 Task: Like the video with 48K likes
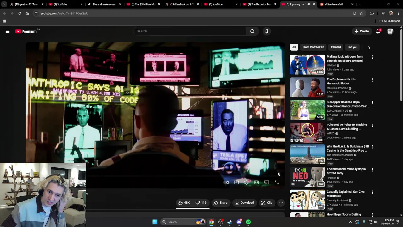(x=184, y=203)
